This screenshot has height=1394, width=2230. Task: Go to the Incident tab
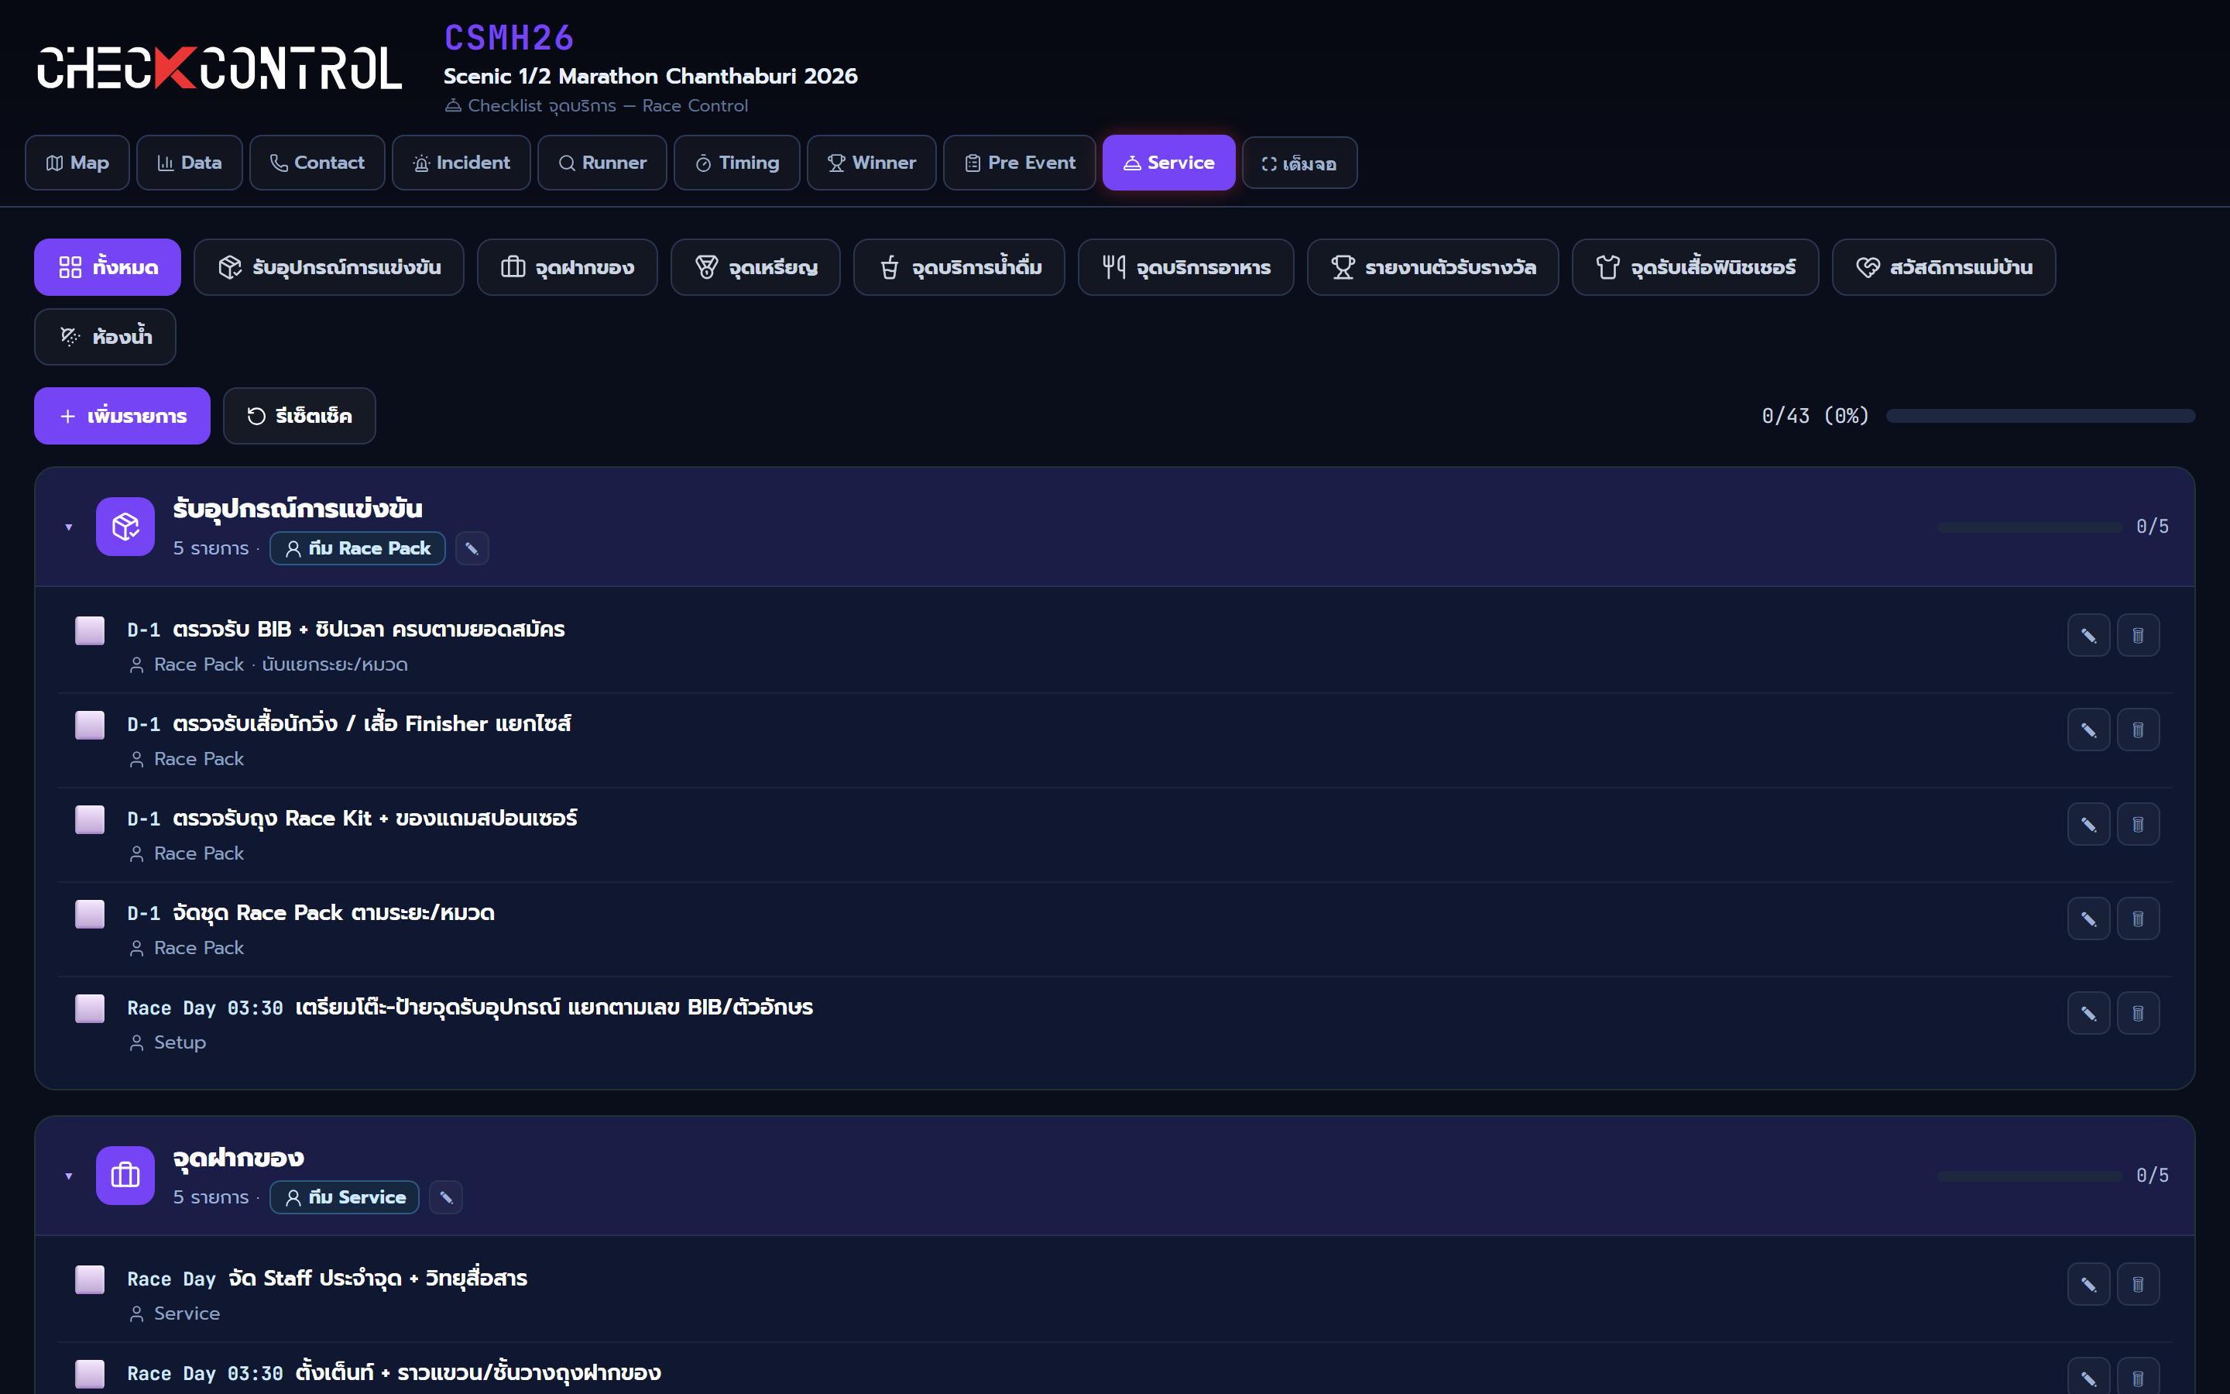click(x=461, y=163)
